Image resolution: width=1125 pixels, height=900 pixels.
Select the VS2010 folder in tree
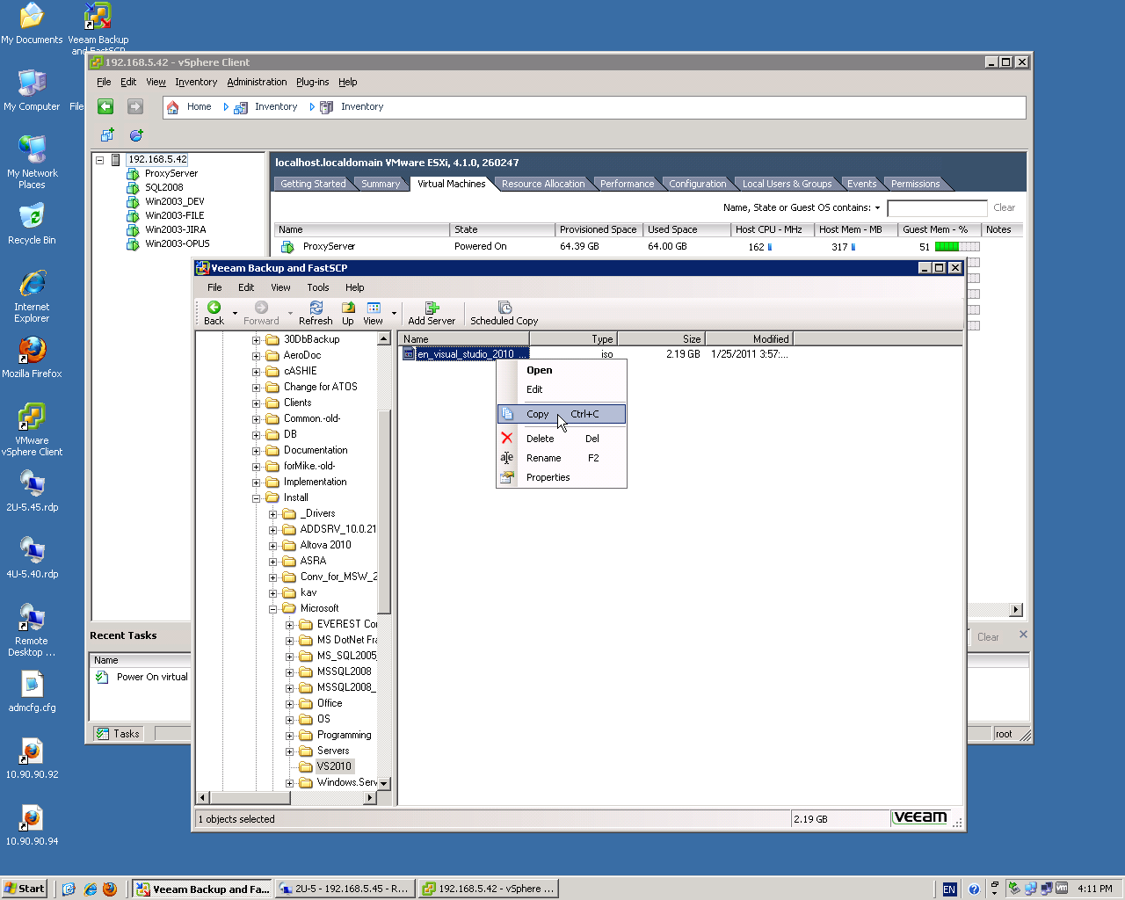click(334, 766)
